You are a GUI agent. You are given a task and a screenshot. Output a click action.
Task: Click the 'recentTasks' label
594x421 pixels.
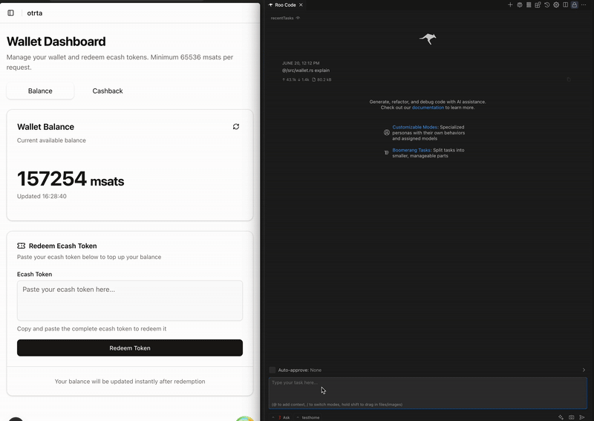point(282,18)
